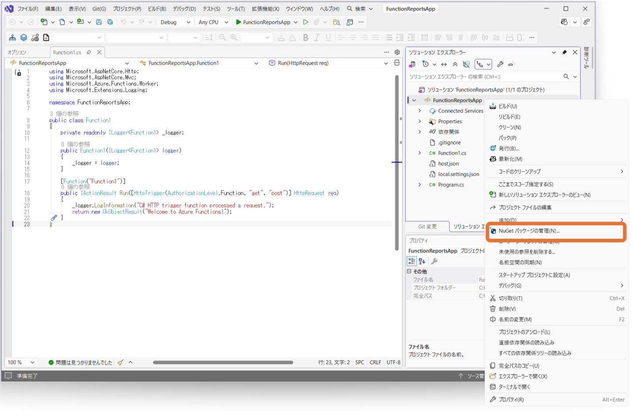Screen dimensions: 633x411
Task: Click UTF-8 in the editor status bar
Action: pyautogui.click(x=393, y=362)
